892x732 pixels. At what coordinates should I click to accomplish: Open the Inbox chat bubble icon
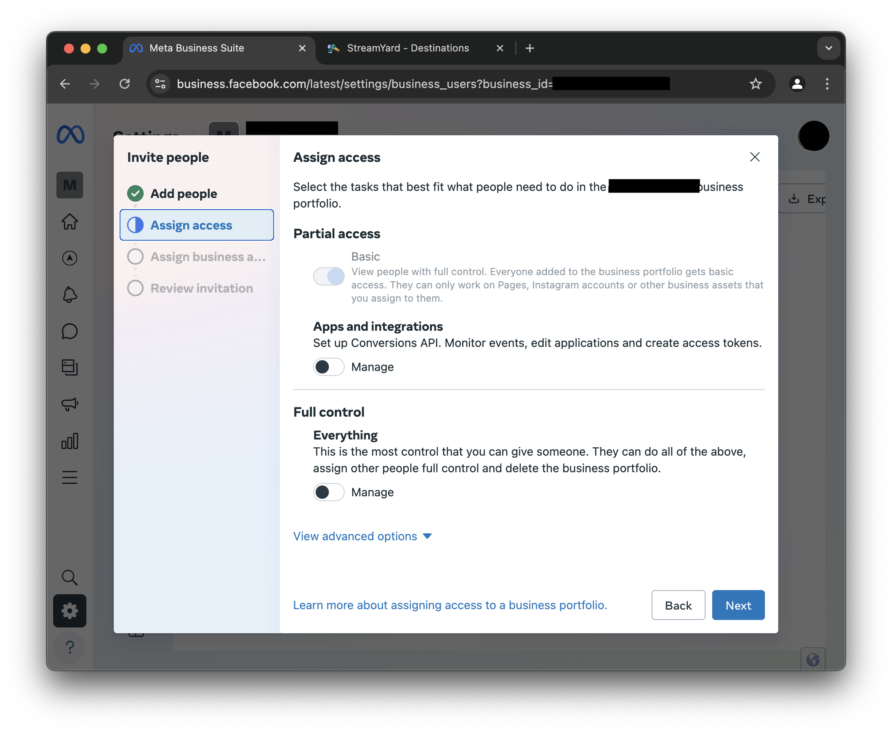[70, 331]
